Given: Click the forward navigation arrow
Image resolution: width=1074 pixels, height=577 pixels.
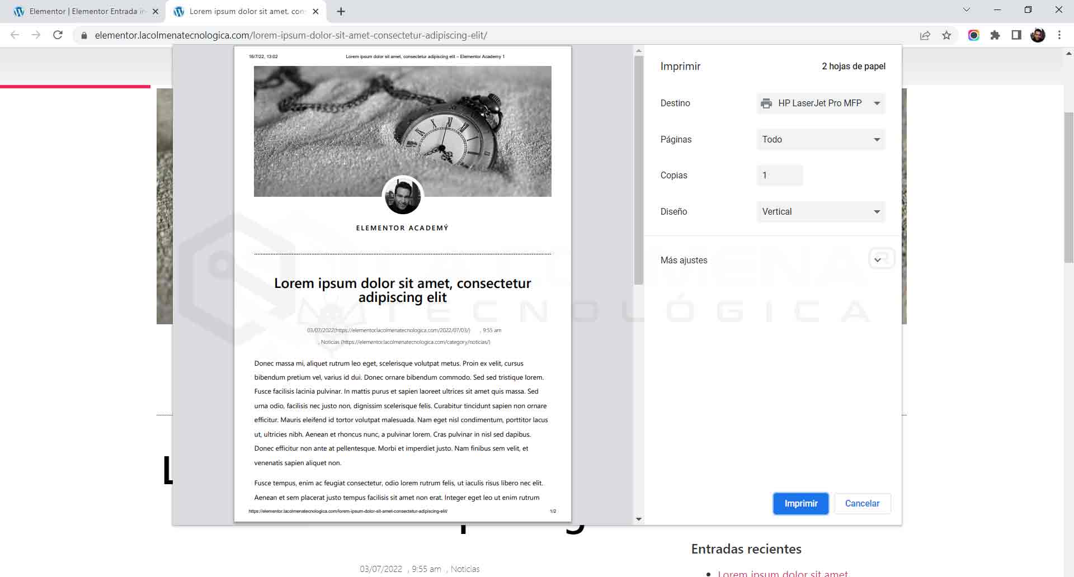Looking at the screenshot, I should (36, 35).
